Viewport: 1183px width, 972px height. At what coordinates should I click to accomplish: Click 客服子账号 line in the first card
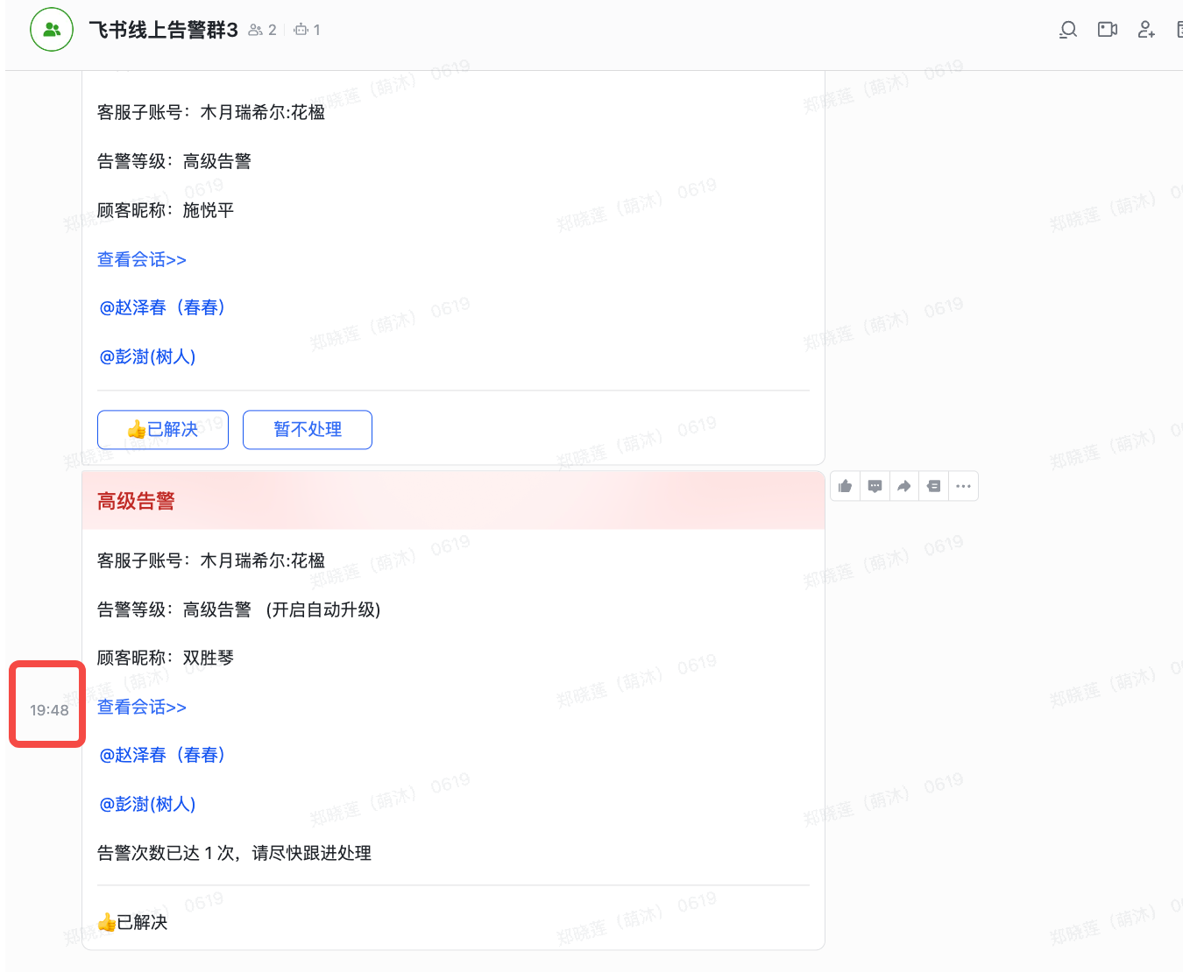pyautogui.click(x=211, y=112)
